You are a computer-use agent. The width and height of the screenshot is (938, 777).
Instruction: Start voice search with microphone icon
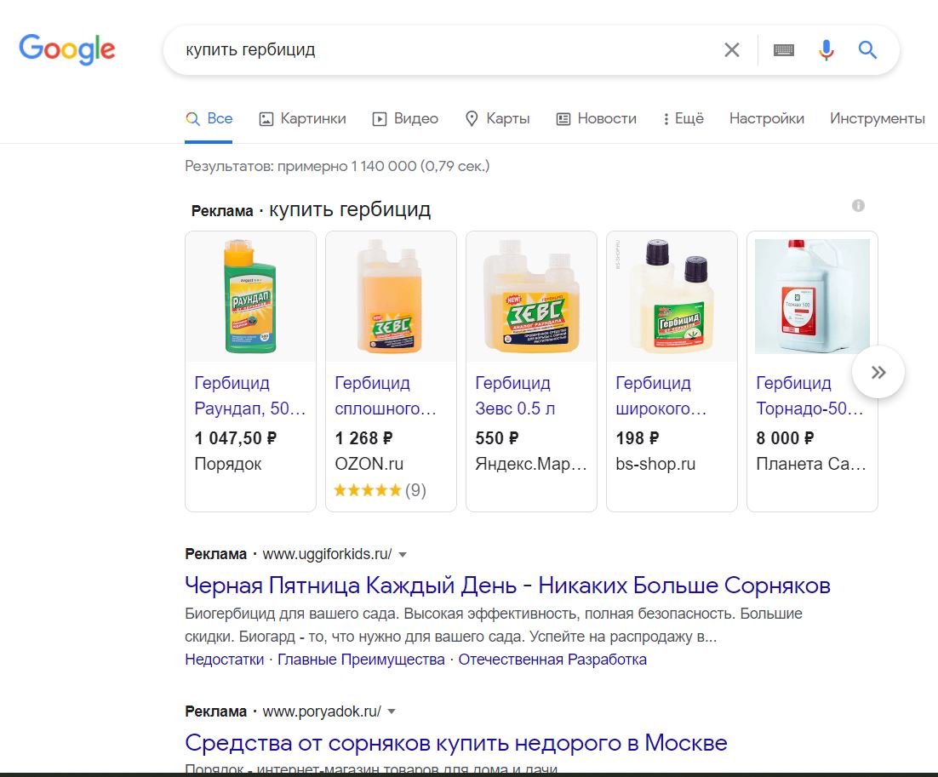826,50
